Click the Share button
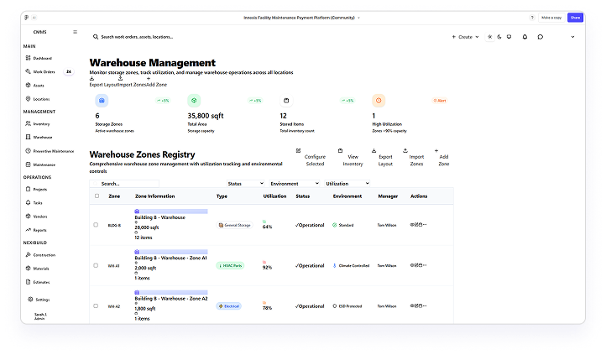Viewport: 606px width, 355px height. (575, 17)
